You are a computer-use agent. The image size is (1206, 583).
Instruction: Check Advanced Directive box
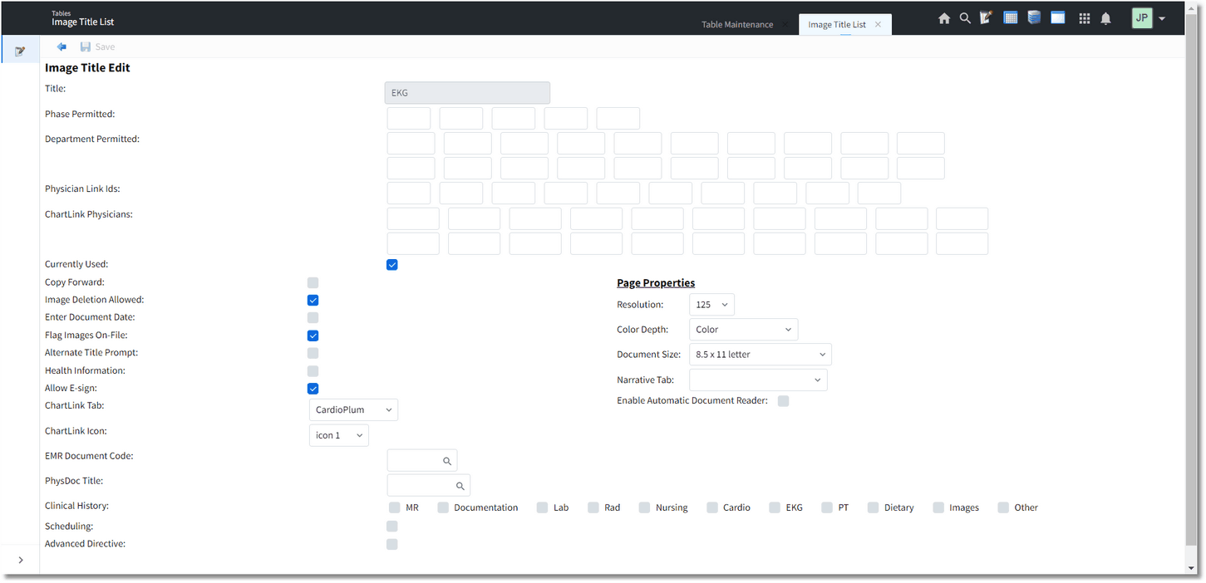coord(392,545)
